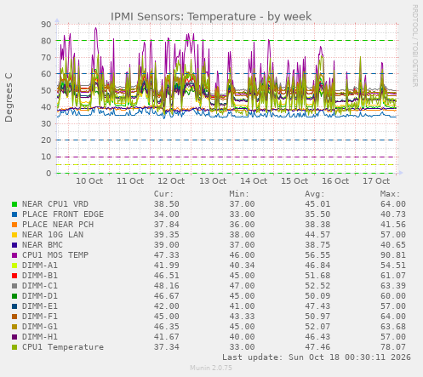Viewport: 423px width, 377px height.
Task: Click the DIMM-H1 dark purple swatch
Action: pyautogui.click(x=14, y=337)
